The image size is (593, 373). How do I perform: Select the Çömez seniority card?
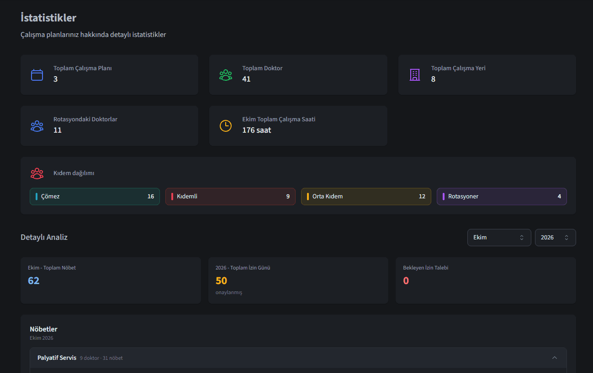point(95,197)
